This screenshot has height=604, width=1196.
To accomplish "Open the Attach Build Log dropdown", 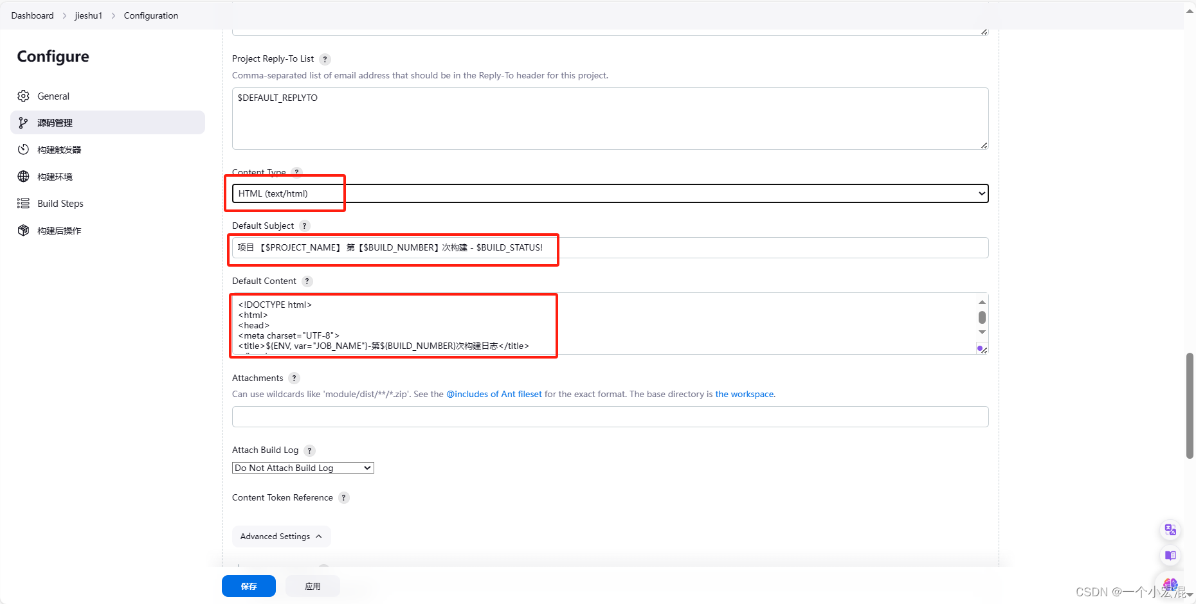I will [x=302, y=467].
